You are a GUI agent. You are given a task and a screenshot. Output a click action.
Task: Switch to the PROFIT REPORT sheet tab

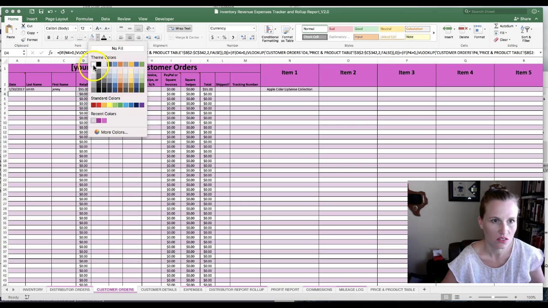click(x=285, y=290)
